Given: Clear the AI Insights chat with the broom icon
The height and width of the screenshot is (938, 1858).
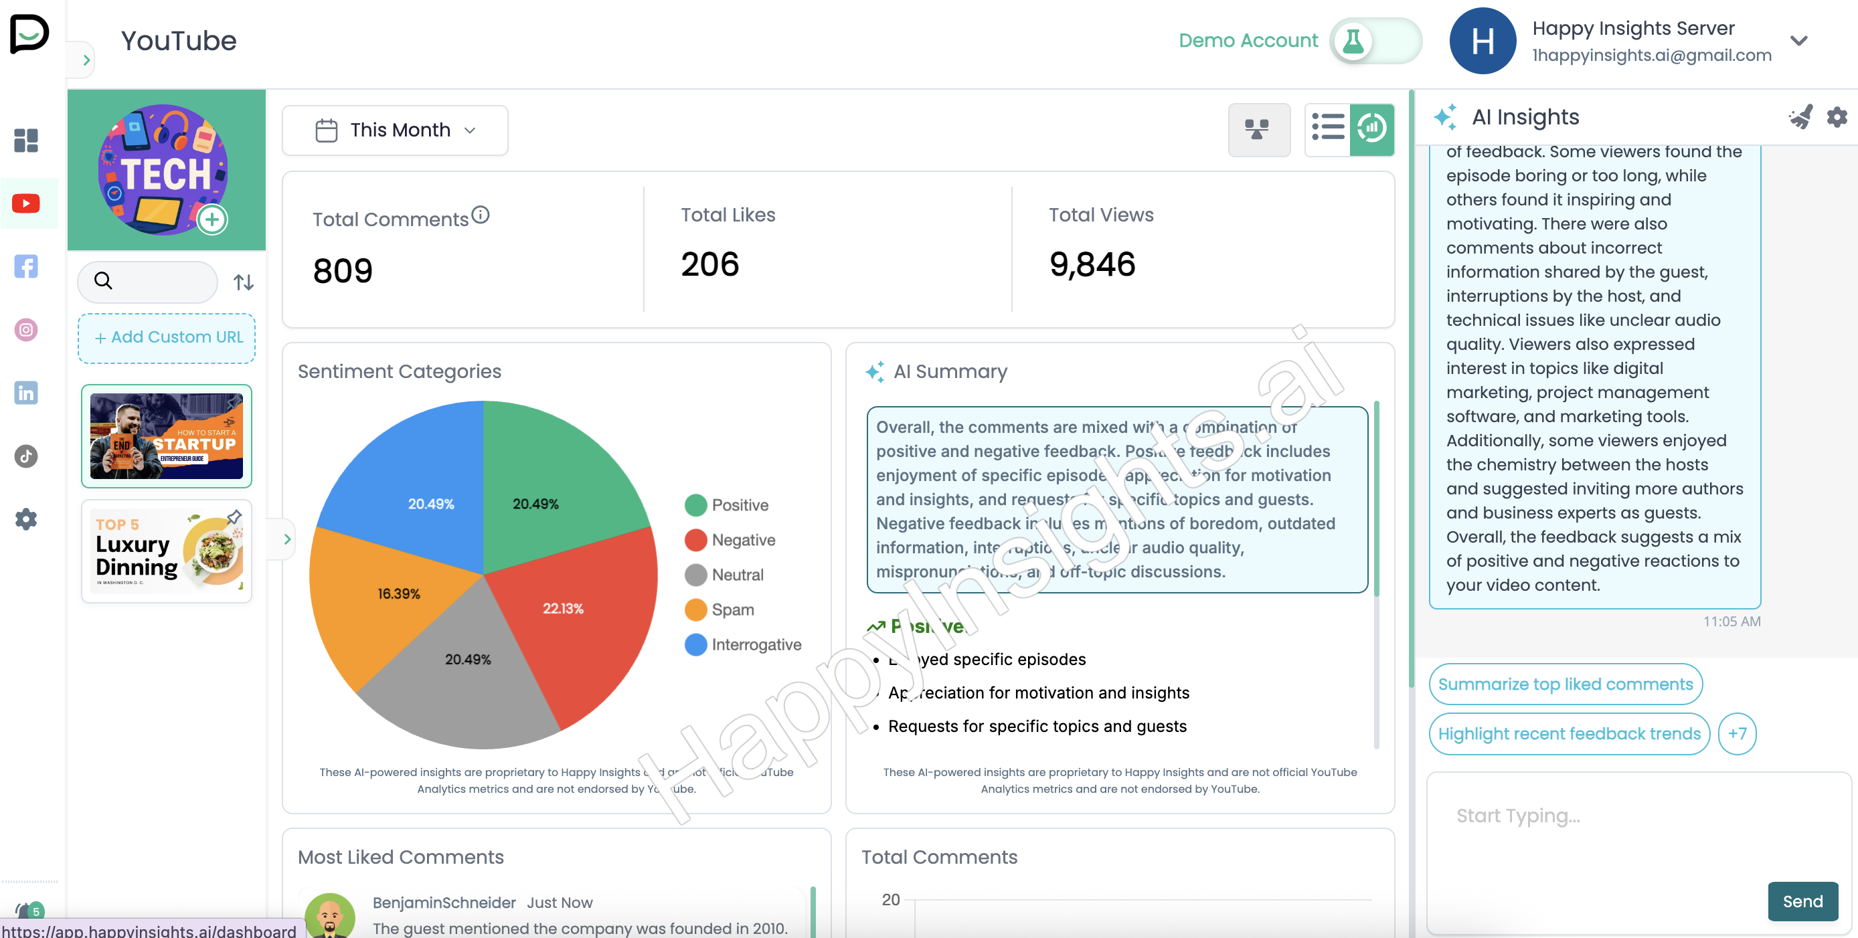Looking at the screenshot, I should (x=1801, y=117).
